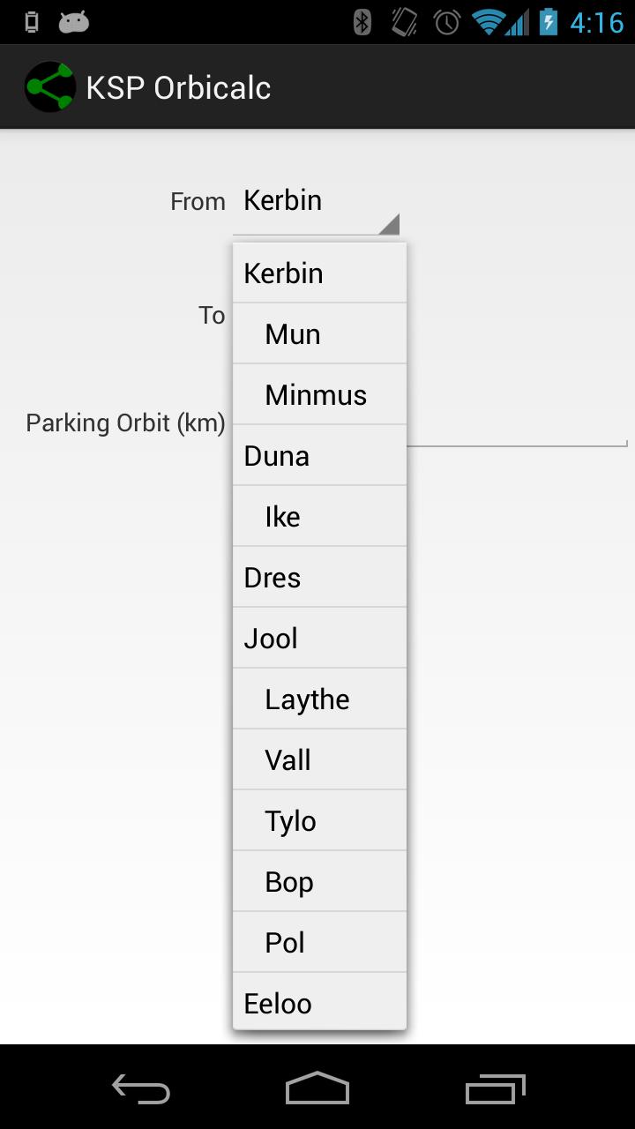Pick Laythe from the moon entries
Screen dimensions: 635x1129
point(319,699)
